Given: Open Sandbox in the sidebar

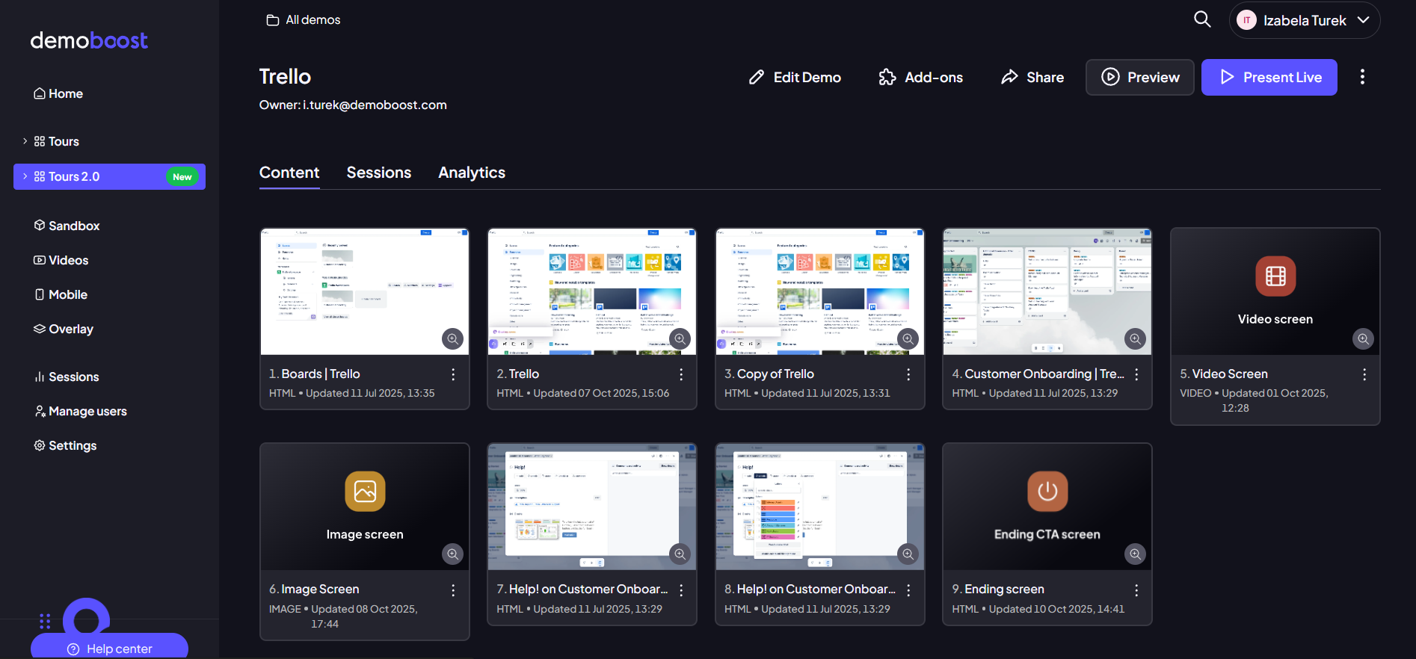Looking at the screenshot, I should click(x=67, y=226).
